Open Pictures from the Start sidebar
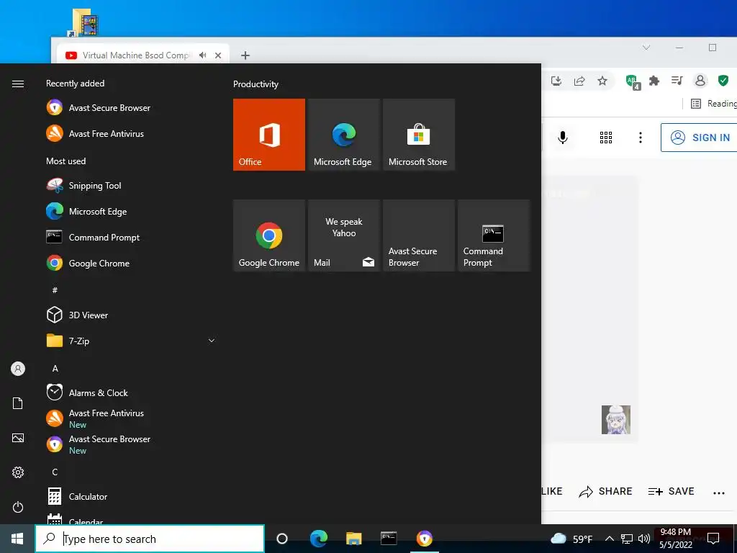 pyautogui.click(x=18, y=438)
